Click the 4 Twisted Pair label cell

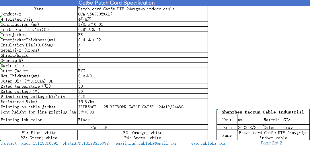pos(17,19)
